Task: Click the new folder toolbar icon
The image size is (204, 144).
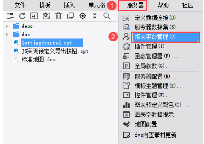Action: [x=10, y=16]
